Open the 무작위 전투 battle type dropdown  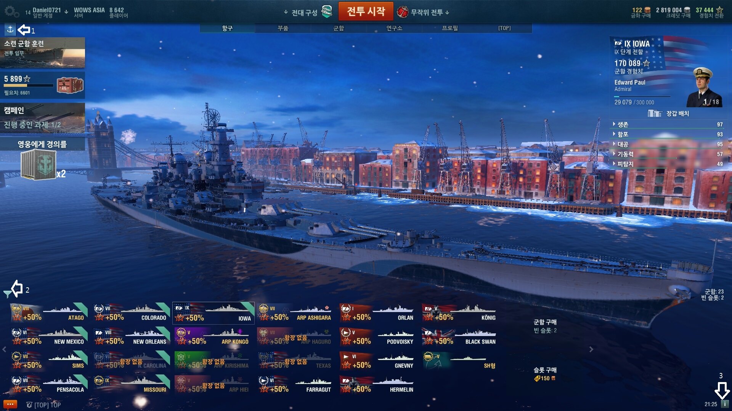click(x=423, y=12)
